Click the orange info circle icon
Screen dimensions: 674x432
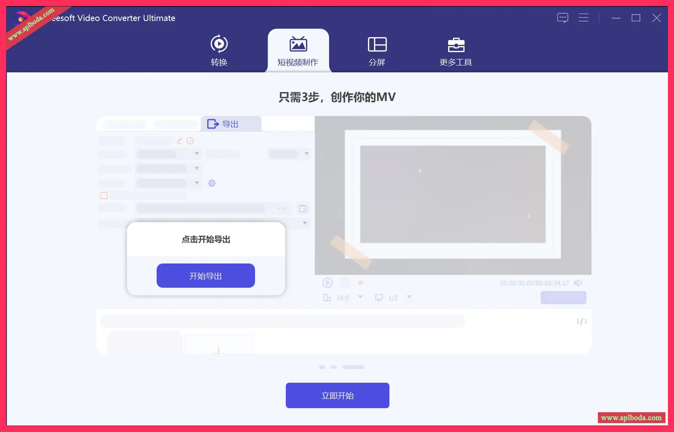pos(190,141)
